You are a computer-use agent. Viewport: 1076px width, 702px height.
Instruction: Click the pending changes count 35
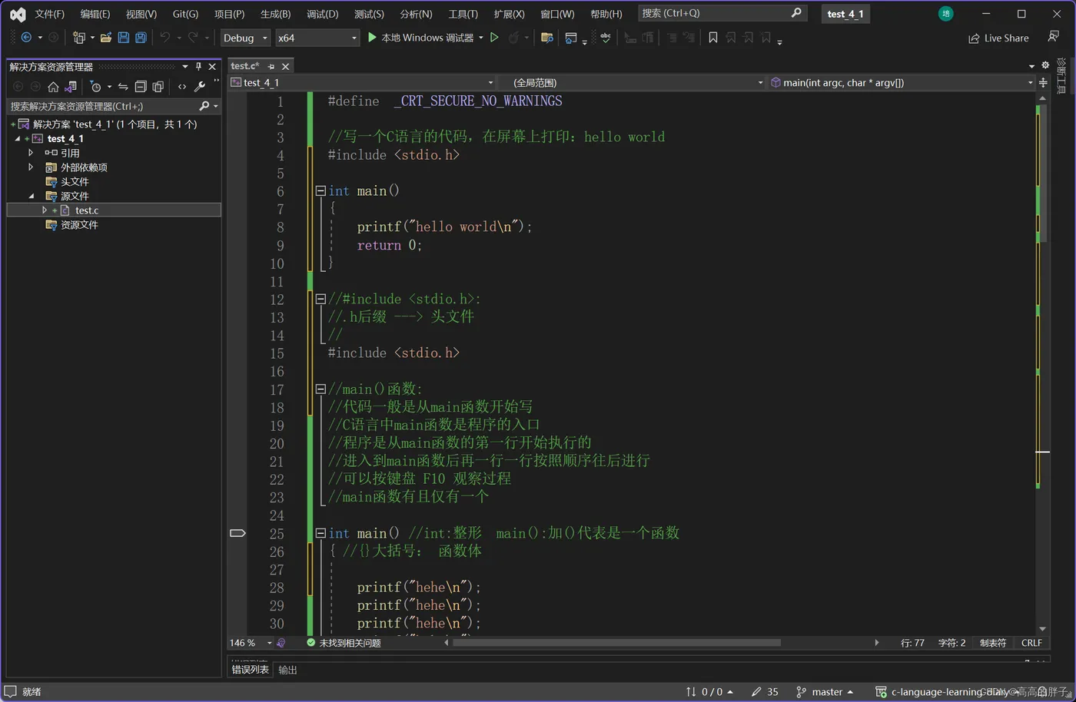(765, 692)
